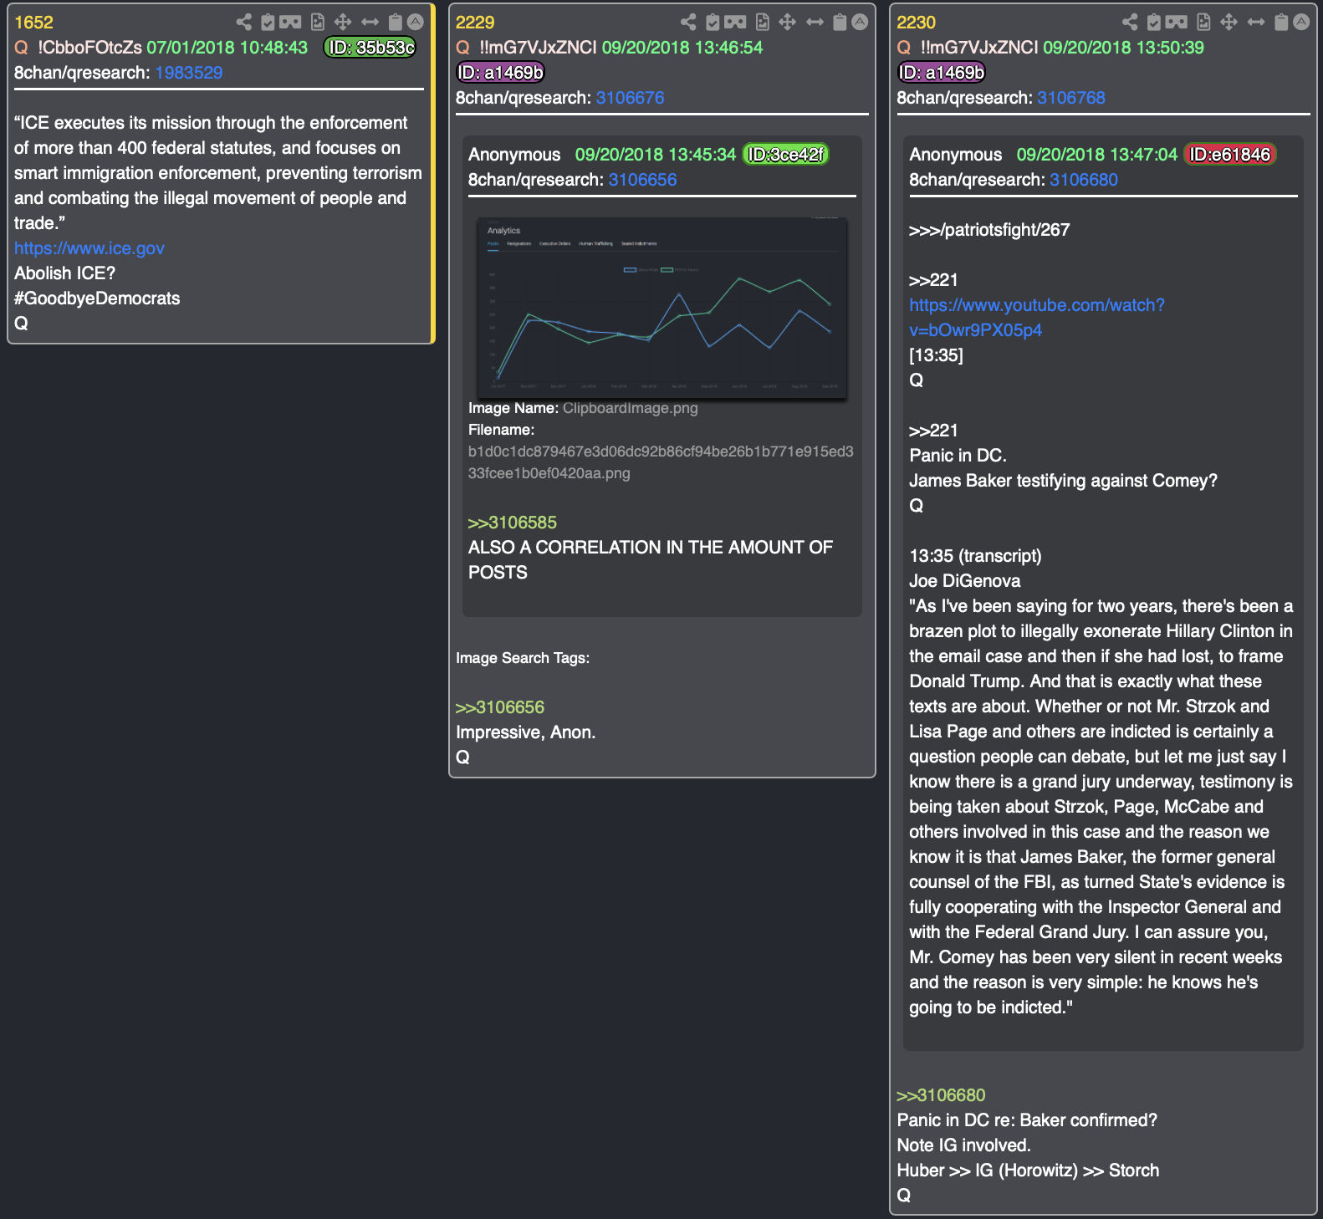This screenshot has width=1323, height=1219.
Task: Click the red ID:e61846 badge
Action: click(1229, 155)
